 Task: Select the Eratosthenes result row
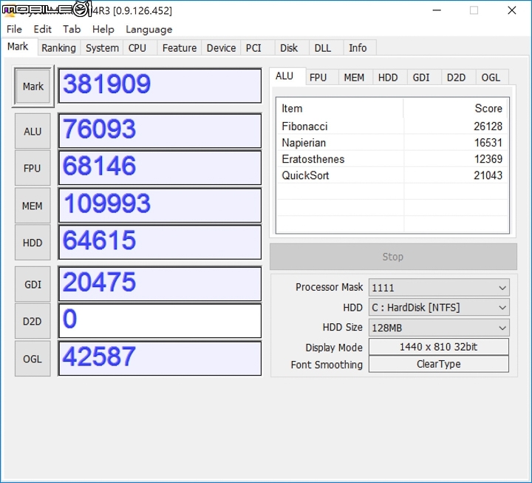[x=392, y=159]
